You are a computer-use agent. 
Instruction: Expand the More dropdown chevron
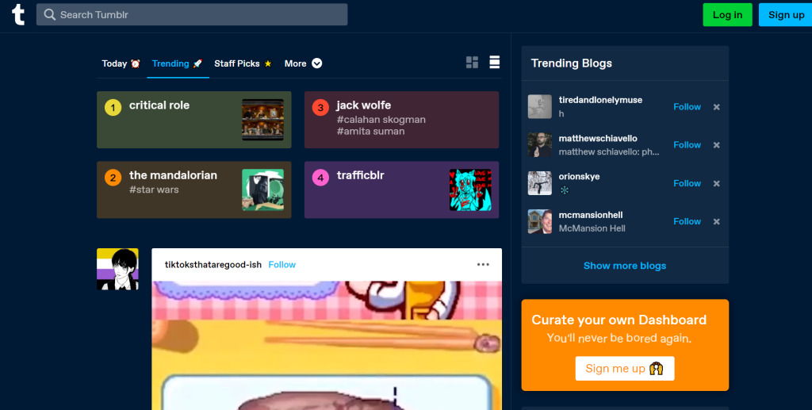point(317,63)
